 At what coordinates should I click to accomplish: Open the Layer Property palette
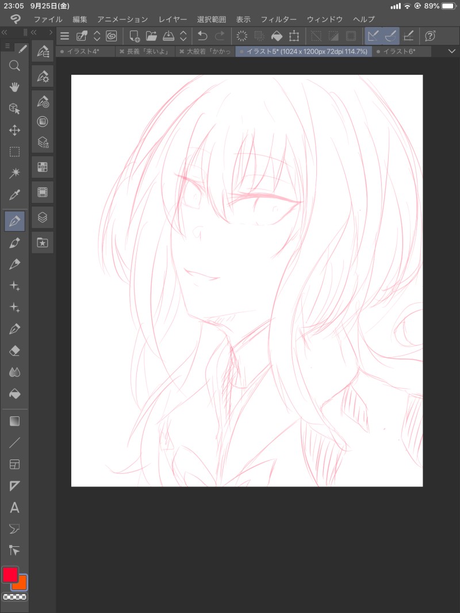point(42,142)
